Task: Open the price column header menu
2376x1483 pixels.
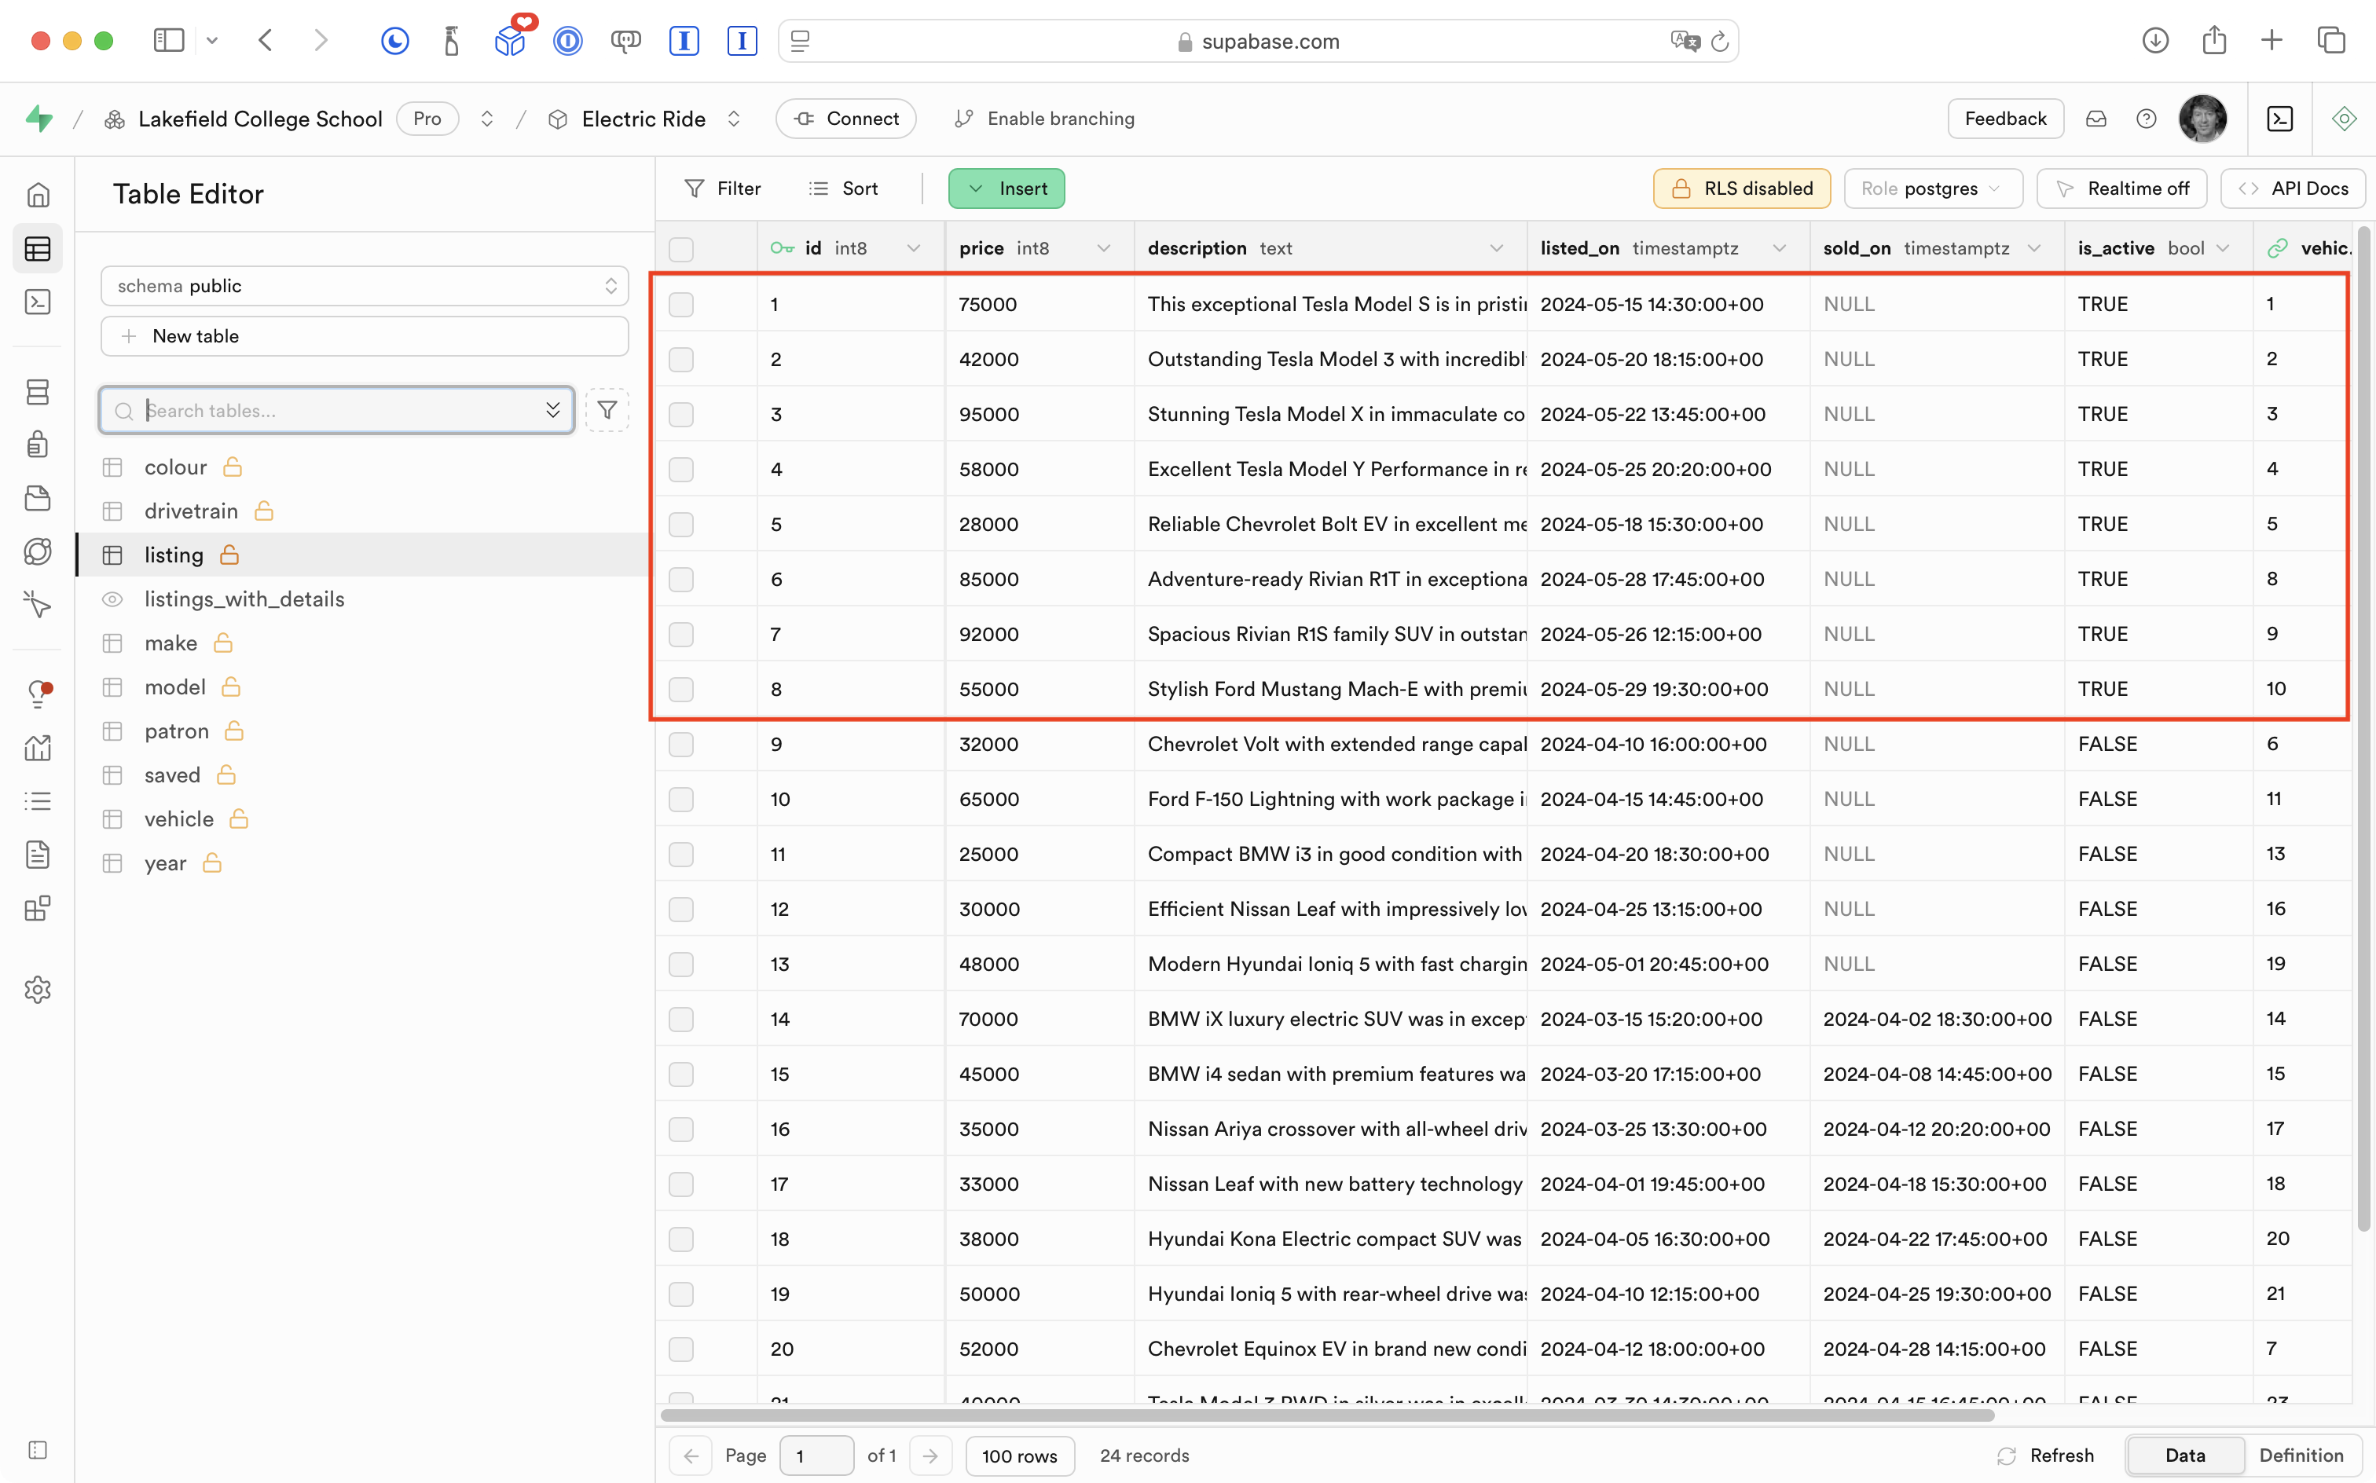Action: (x=1104, y=248)
